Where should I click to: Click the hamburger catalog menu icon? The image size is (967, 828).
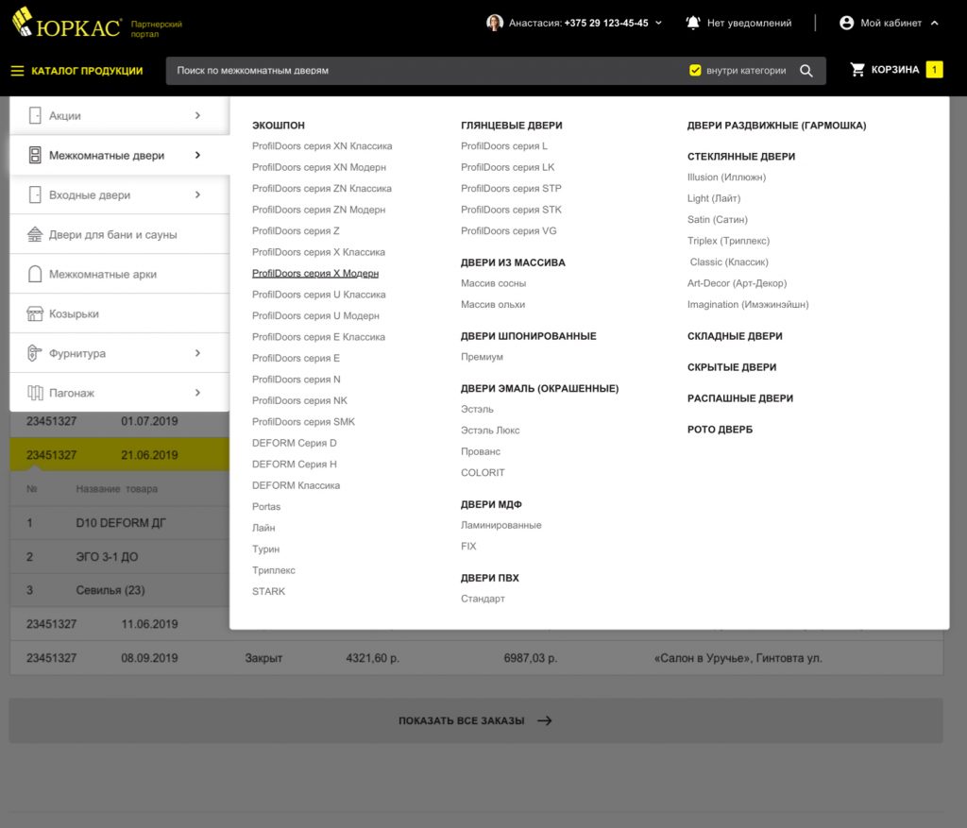(x=17, y=71)
